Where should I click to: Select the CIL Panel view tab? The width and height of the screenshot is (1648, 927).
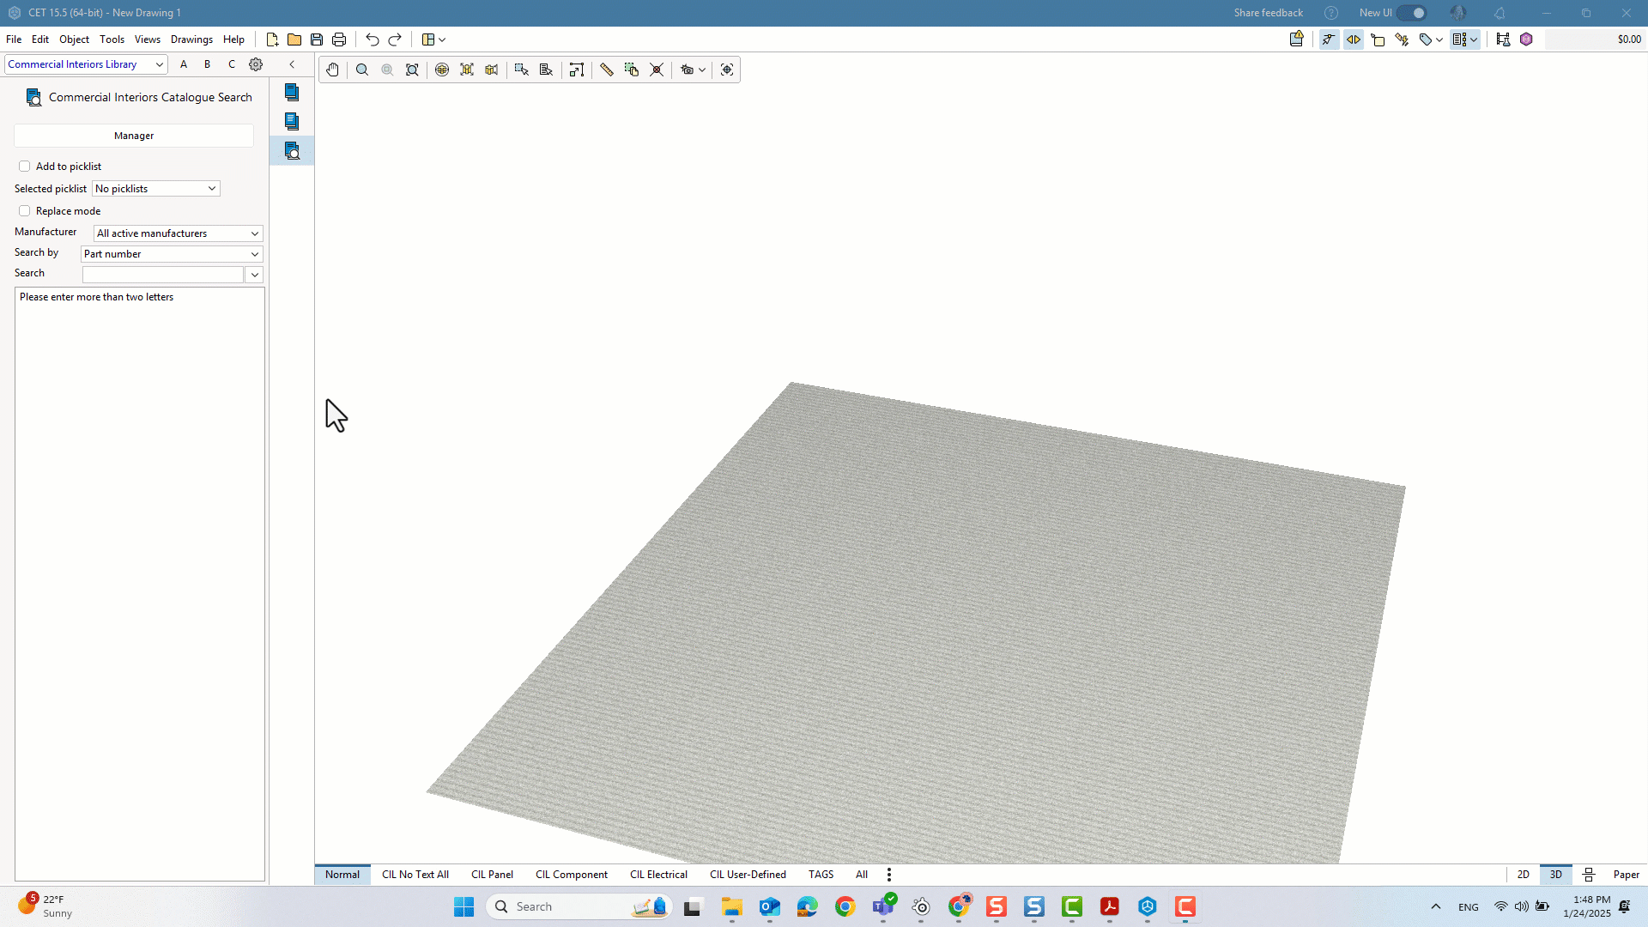point(492,875)
